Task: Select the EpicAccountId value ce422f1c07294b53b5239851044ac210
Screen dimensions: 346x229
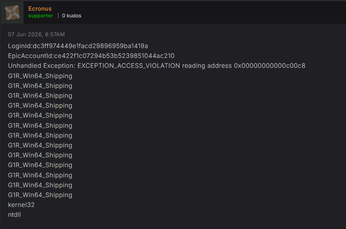Action: (x=114, y=56)
